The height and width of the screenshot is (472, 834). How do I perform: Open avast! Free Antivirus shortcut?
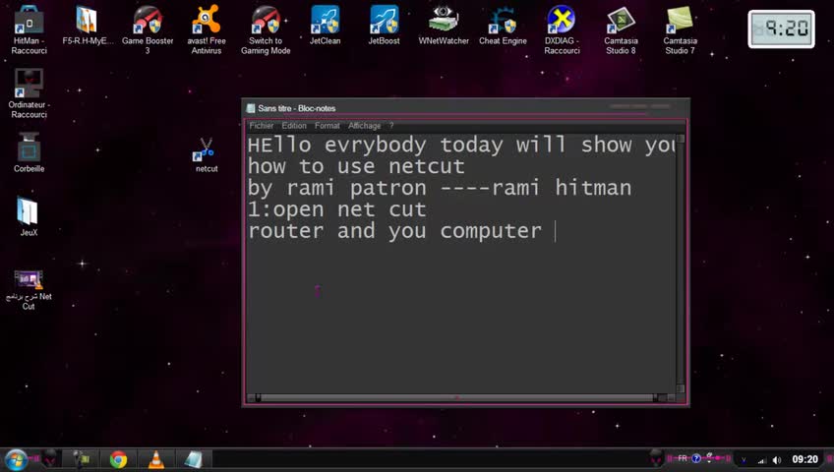click(207, 29)
